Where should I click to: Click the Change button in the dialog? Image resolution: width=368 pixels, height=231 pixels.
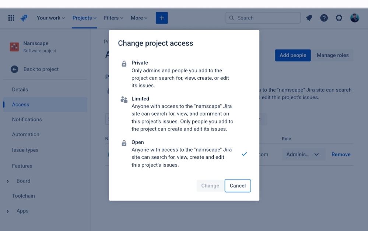210,186
